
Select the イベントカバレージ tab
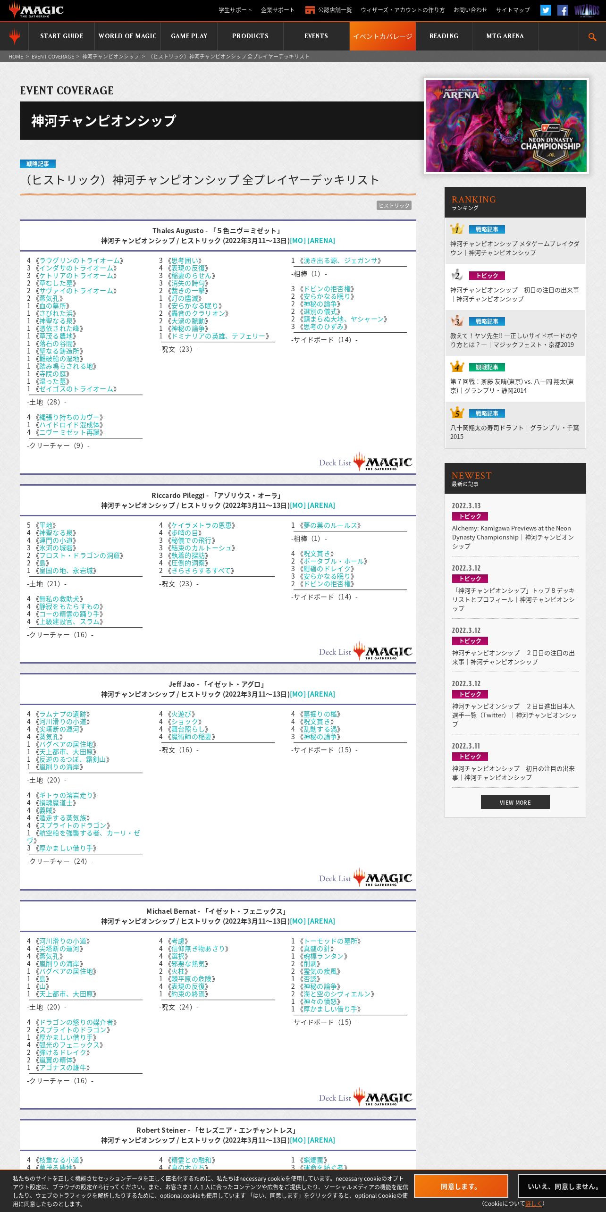pos(383,36)
